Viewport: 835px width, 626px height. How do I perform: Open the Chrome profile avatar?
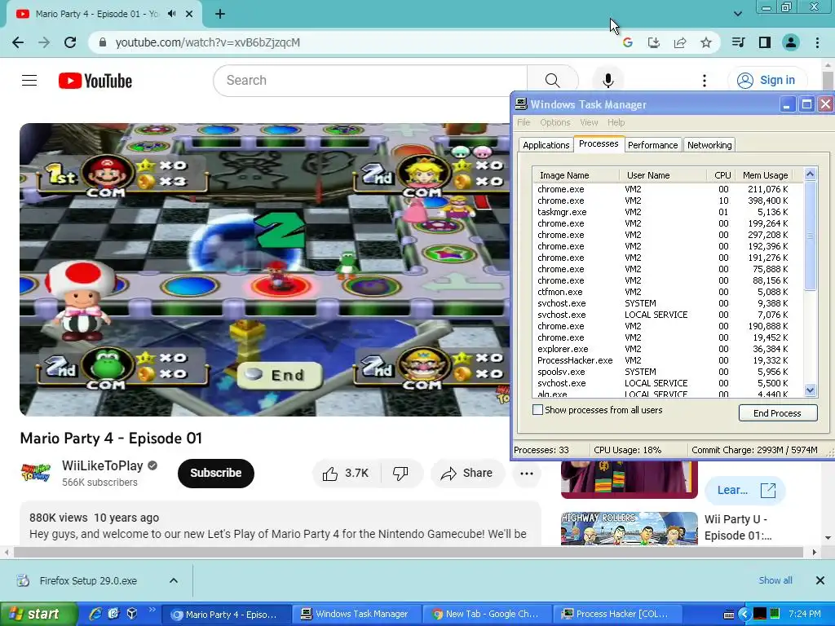click(791, 42)
